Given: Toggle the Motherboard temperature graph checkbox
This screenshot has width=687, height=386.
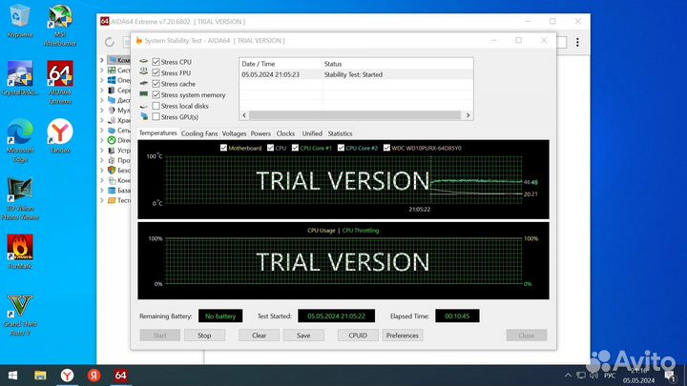Looking at the screenshot, I should pos(223,148).
